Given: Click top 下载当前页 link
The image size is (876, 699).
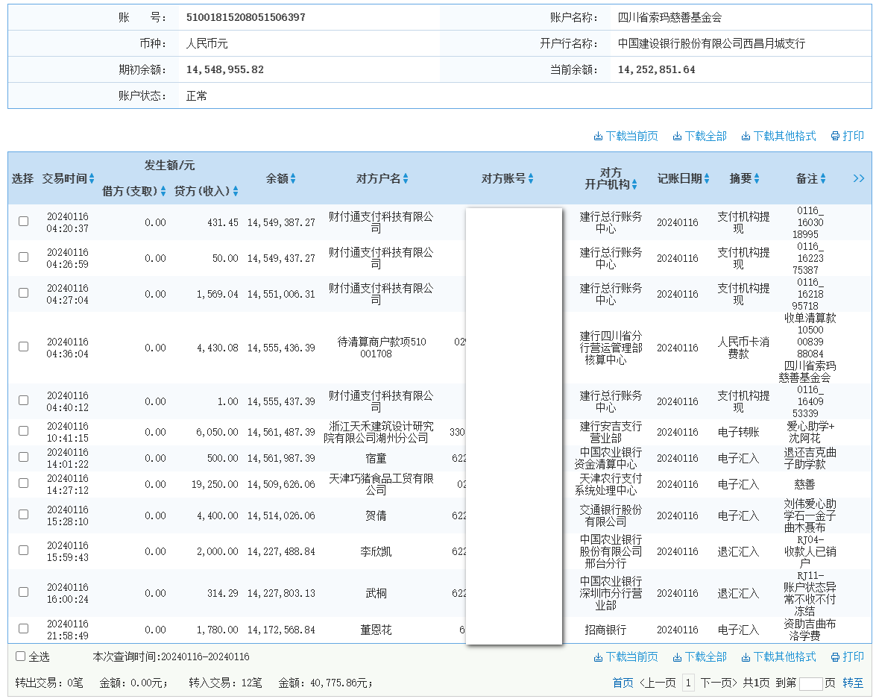Looking at the screenshot, I should pyautogui.click(x=626, y=136).
